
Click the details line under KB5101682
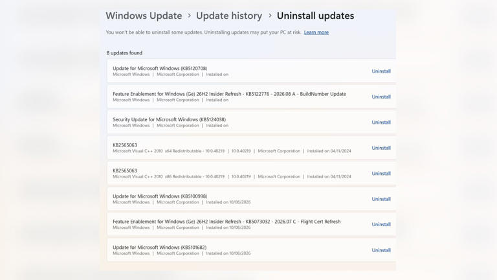point(182,253)
